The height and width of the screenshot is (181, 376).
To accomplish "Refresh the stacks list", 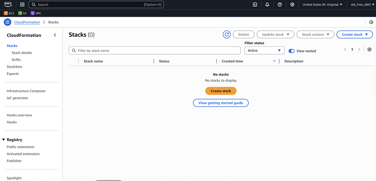I will [227, 35].
